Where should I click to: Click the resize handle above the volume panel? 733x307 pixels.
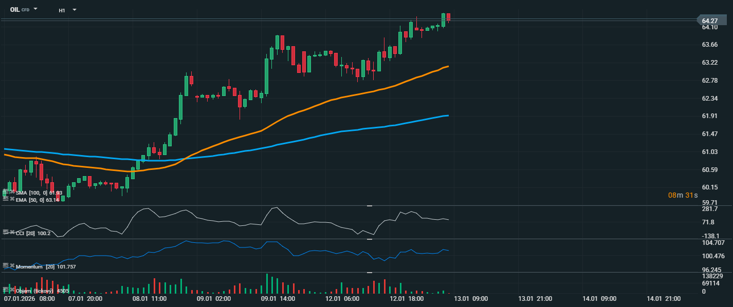pyautogui.click(x=369, y=273)
